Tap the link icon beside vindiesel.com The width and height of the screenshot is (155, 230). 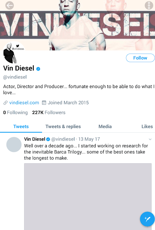click(5, 103)
